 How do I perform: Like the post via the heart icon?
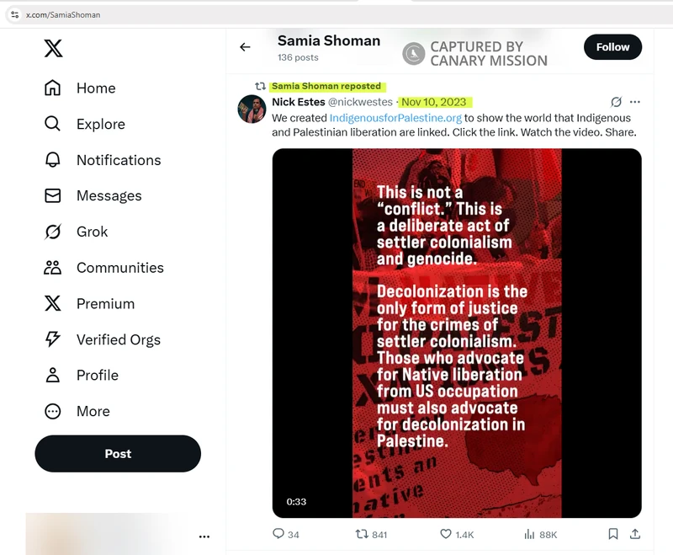tap(446, 534)
